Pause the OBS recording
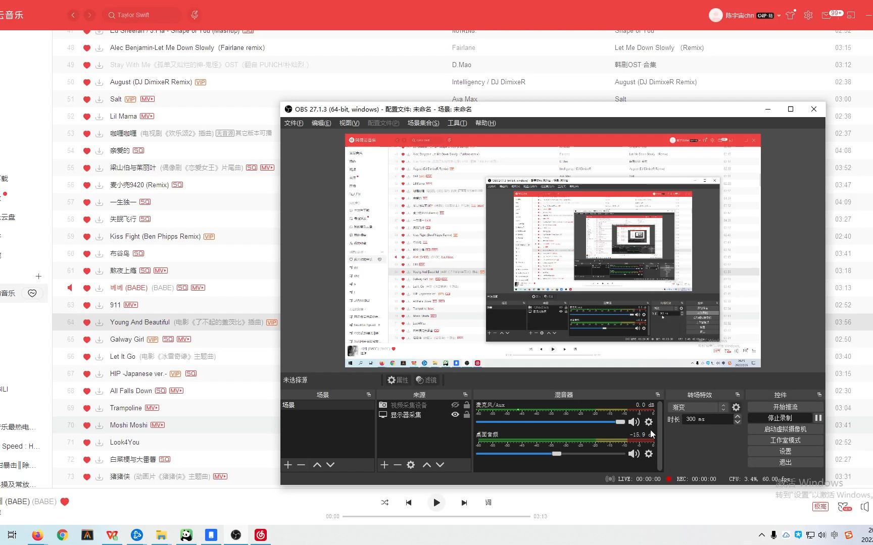Image resolution: width=873 pixels, height=545 pixels. (818, 418)
